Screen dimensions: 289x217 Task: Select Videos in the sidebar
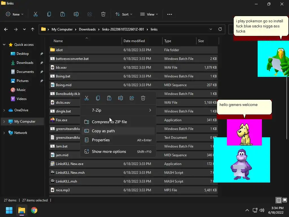(x=21, y=99)
